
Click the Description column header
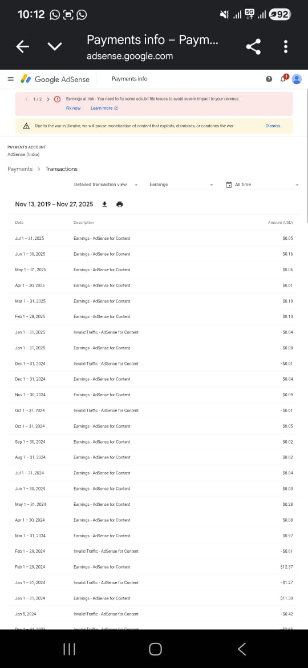point(84,223)
